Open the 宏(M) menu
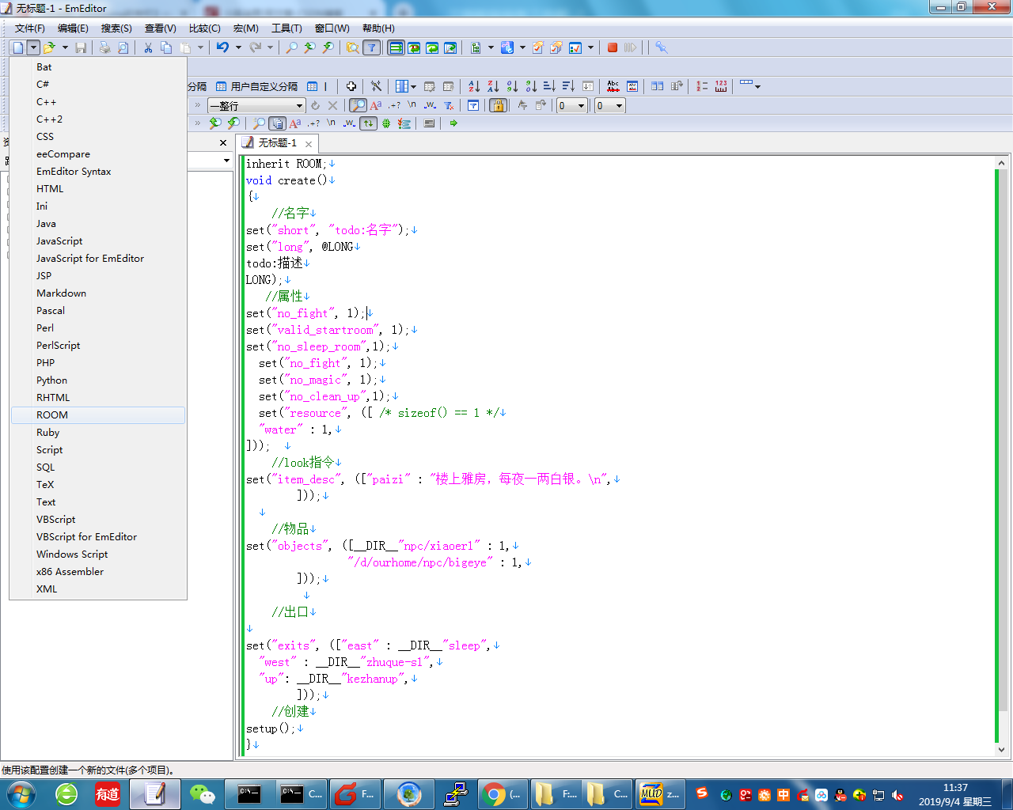Image resolution: width=1013 pixels, height=810 pixels. pos(245,28)
